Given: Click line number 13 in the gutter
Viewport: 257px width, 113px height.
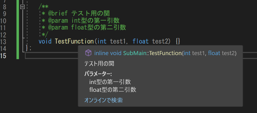Looking at the screenshot, I should [3, 42].
